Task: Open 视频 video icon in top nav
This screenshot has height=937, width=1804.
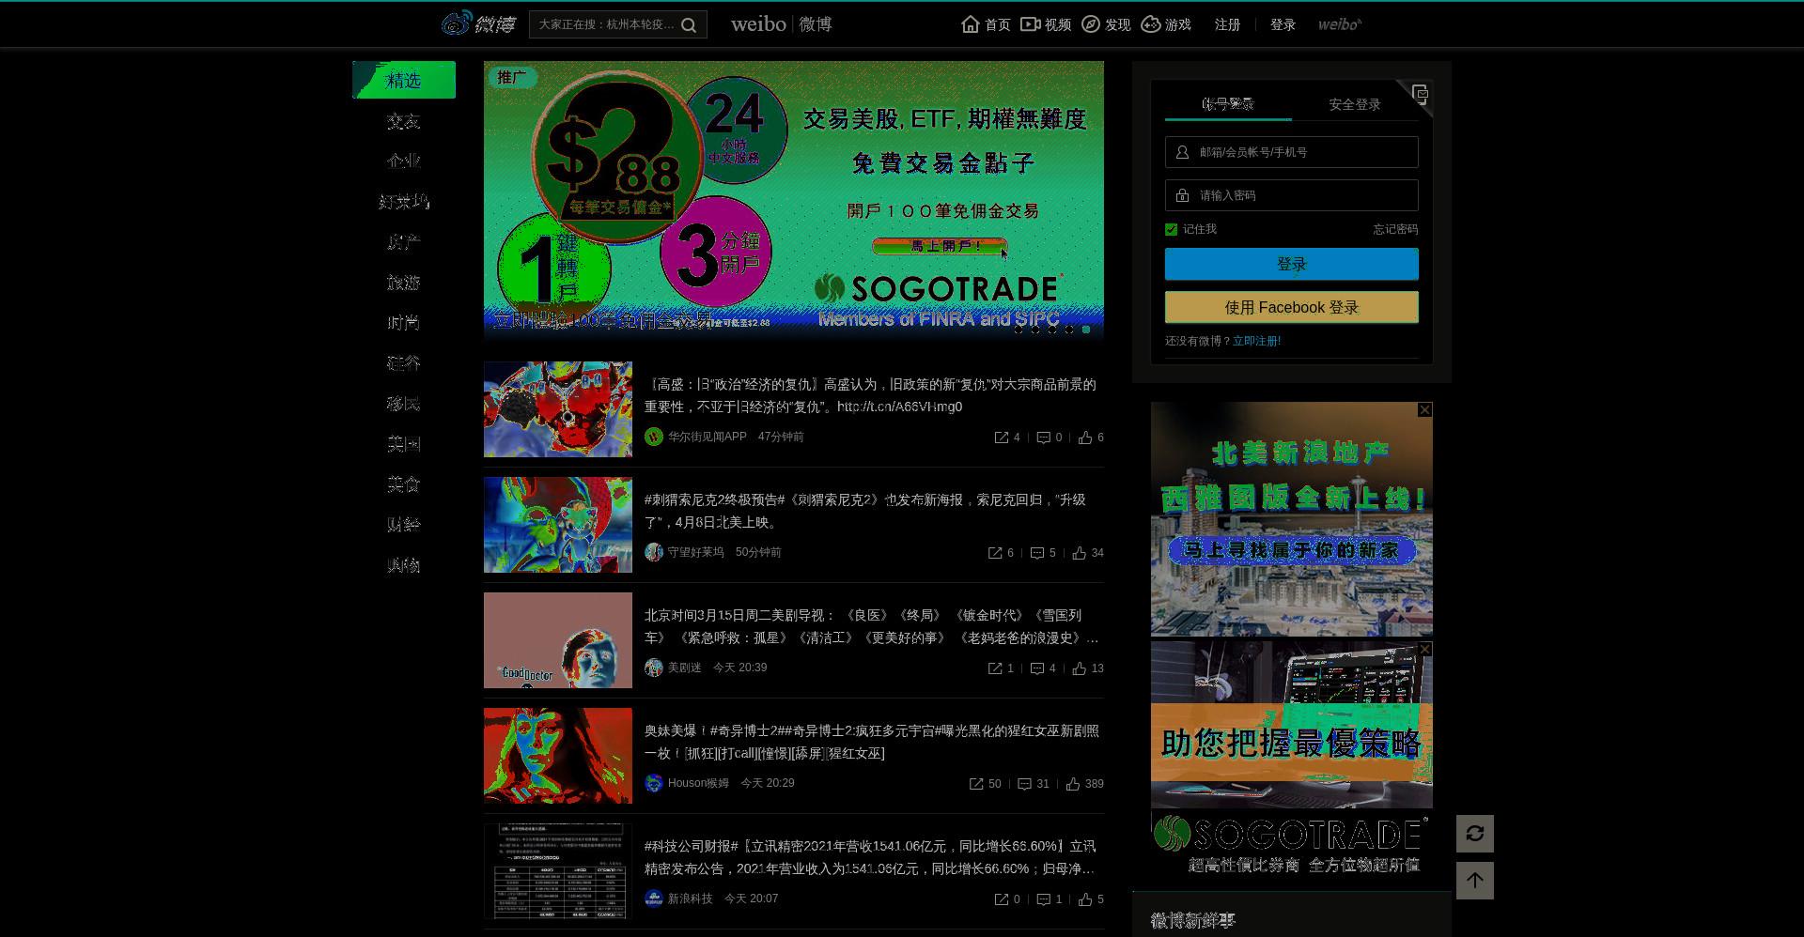Action: 1031,24
